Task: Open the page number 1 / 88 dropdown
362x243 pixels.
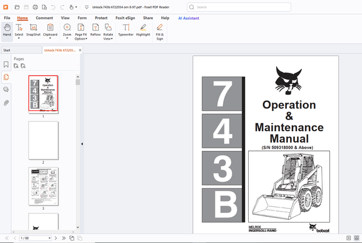Action: [50, 238]
